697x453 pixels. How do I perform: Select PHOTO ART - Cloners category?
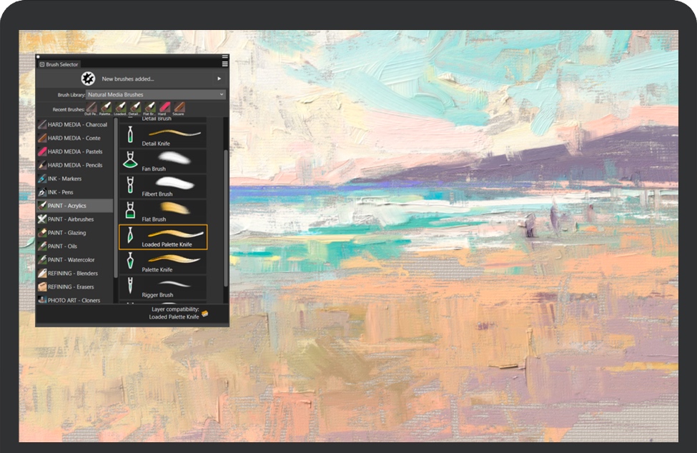point(74,300)
